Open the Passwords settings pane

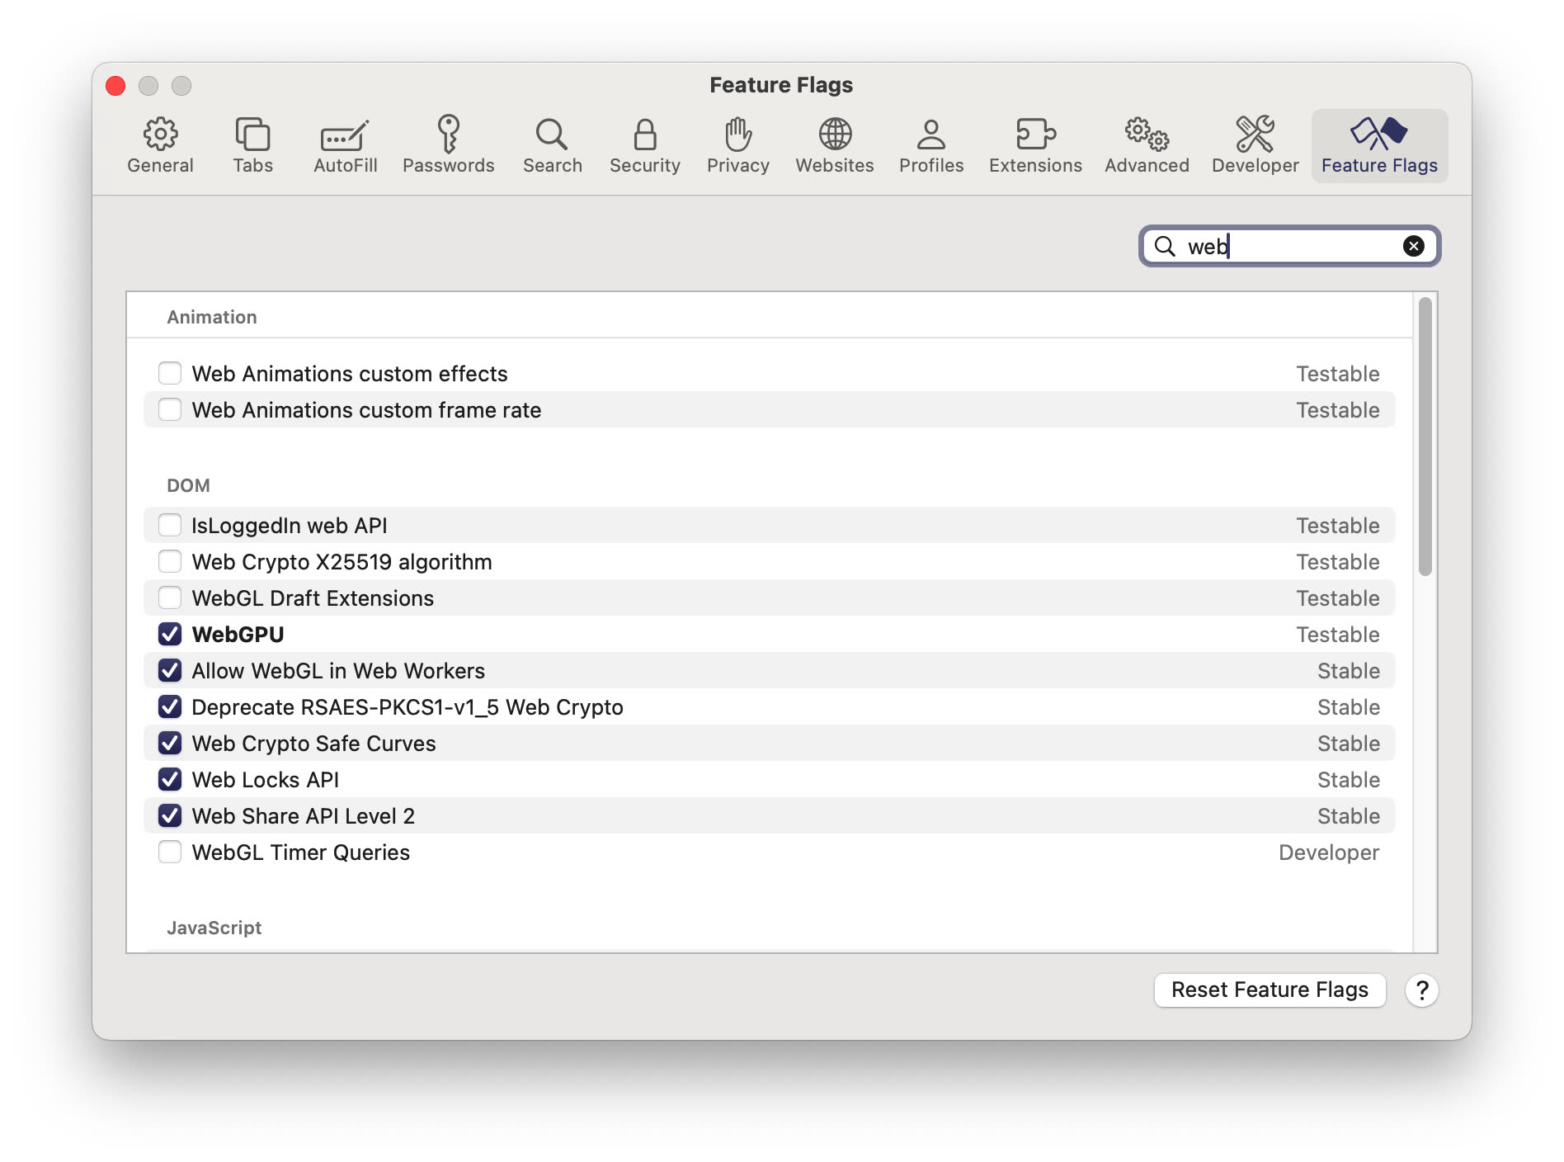[x=450, y=145]
